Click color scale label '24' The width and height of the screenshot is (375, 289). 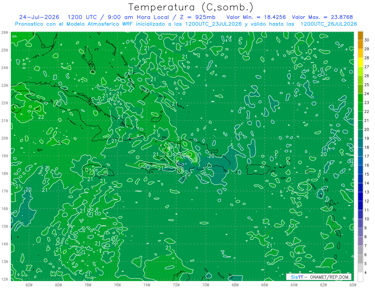(367, 94)
